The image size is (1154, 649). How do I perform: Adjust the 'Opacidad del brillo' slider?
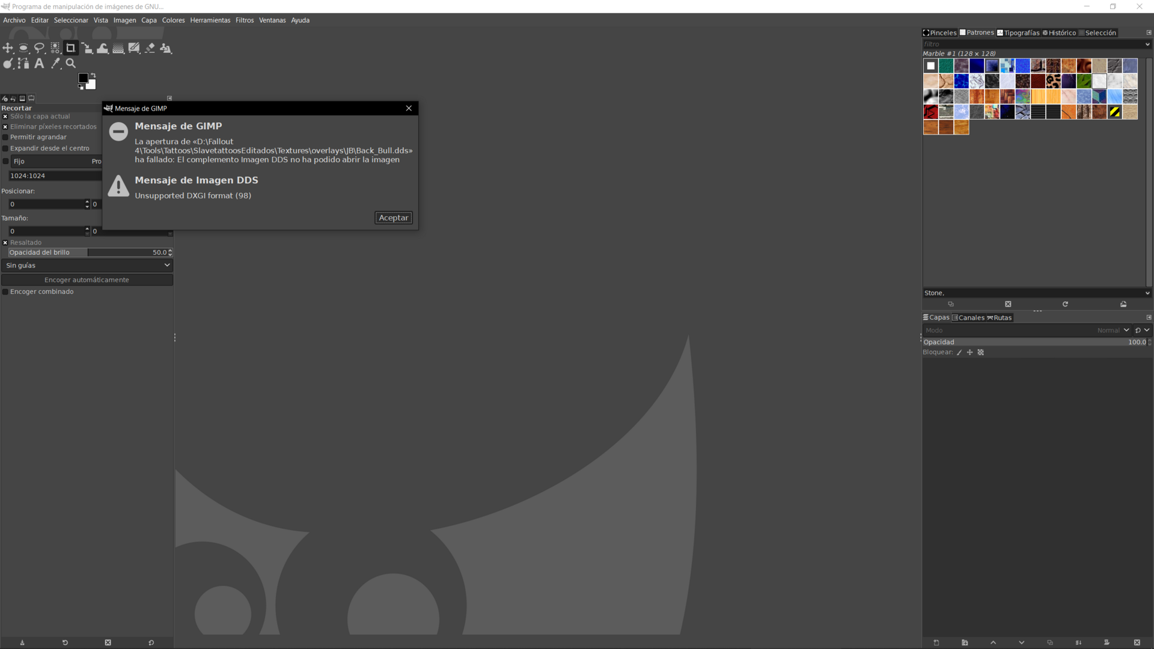tap(87, 252)
